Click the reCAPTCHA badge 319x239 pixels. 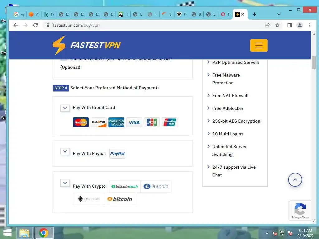click(300, 210)
